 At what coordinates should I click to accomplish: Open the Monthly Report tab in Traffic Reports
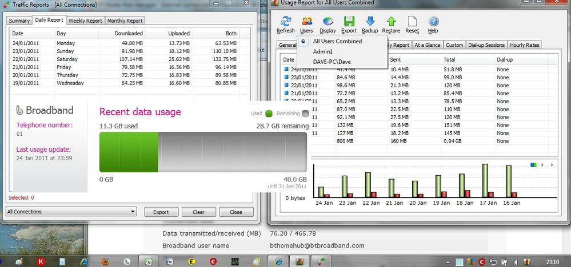click(x=125, y=21)
